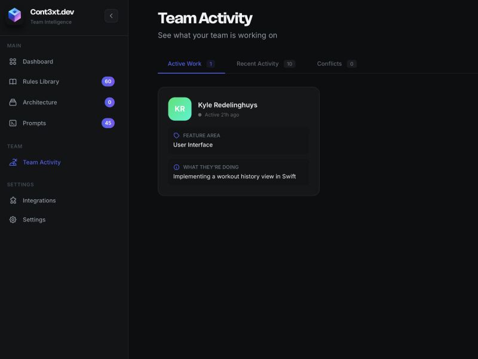Image resolution: width=478 pixels, height=359 pixels.
Task: Select the Team Activity people icon
Action: (13, 162)
